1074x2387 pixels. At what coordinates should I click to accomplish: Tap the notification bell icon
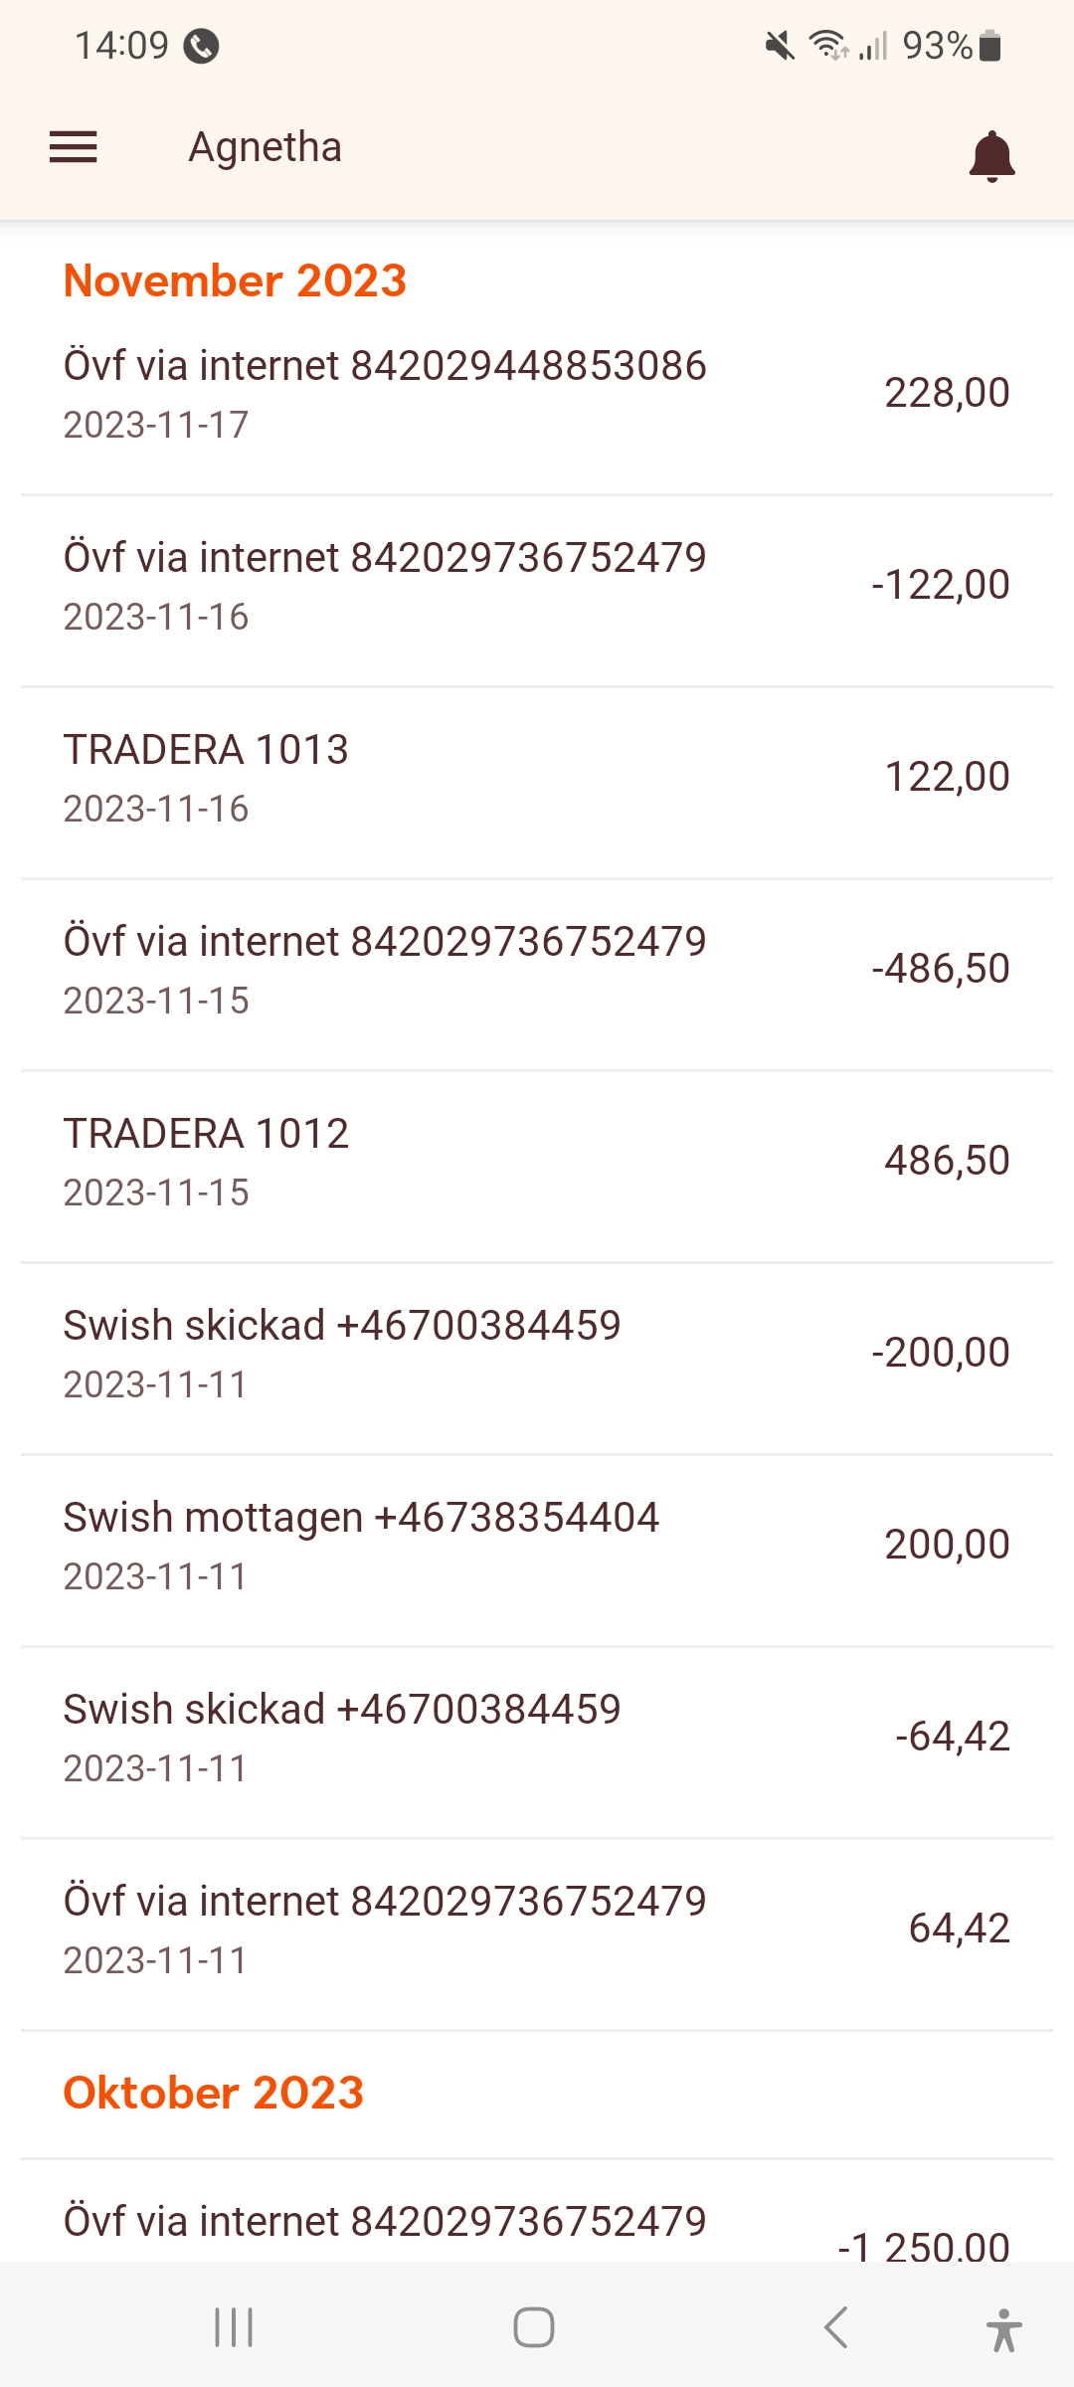tap(991, 156)
